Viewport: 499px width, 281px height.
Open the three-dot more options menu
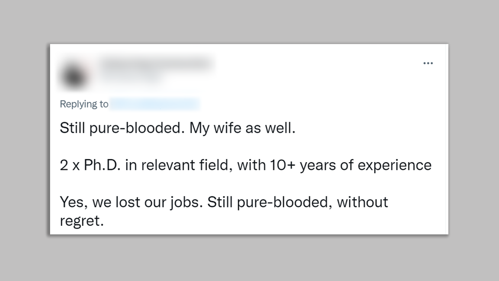coord(428,63)
